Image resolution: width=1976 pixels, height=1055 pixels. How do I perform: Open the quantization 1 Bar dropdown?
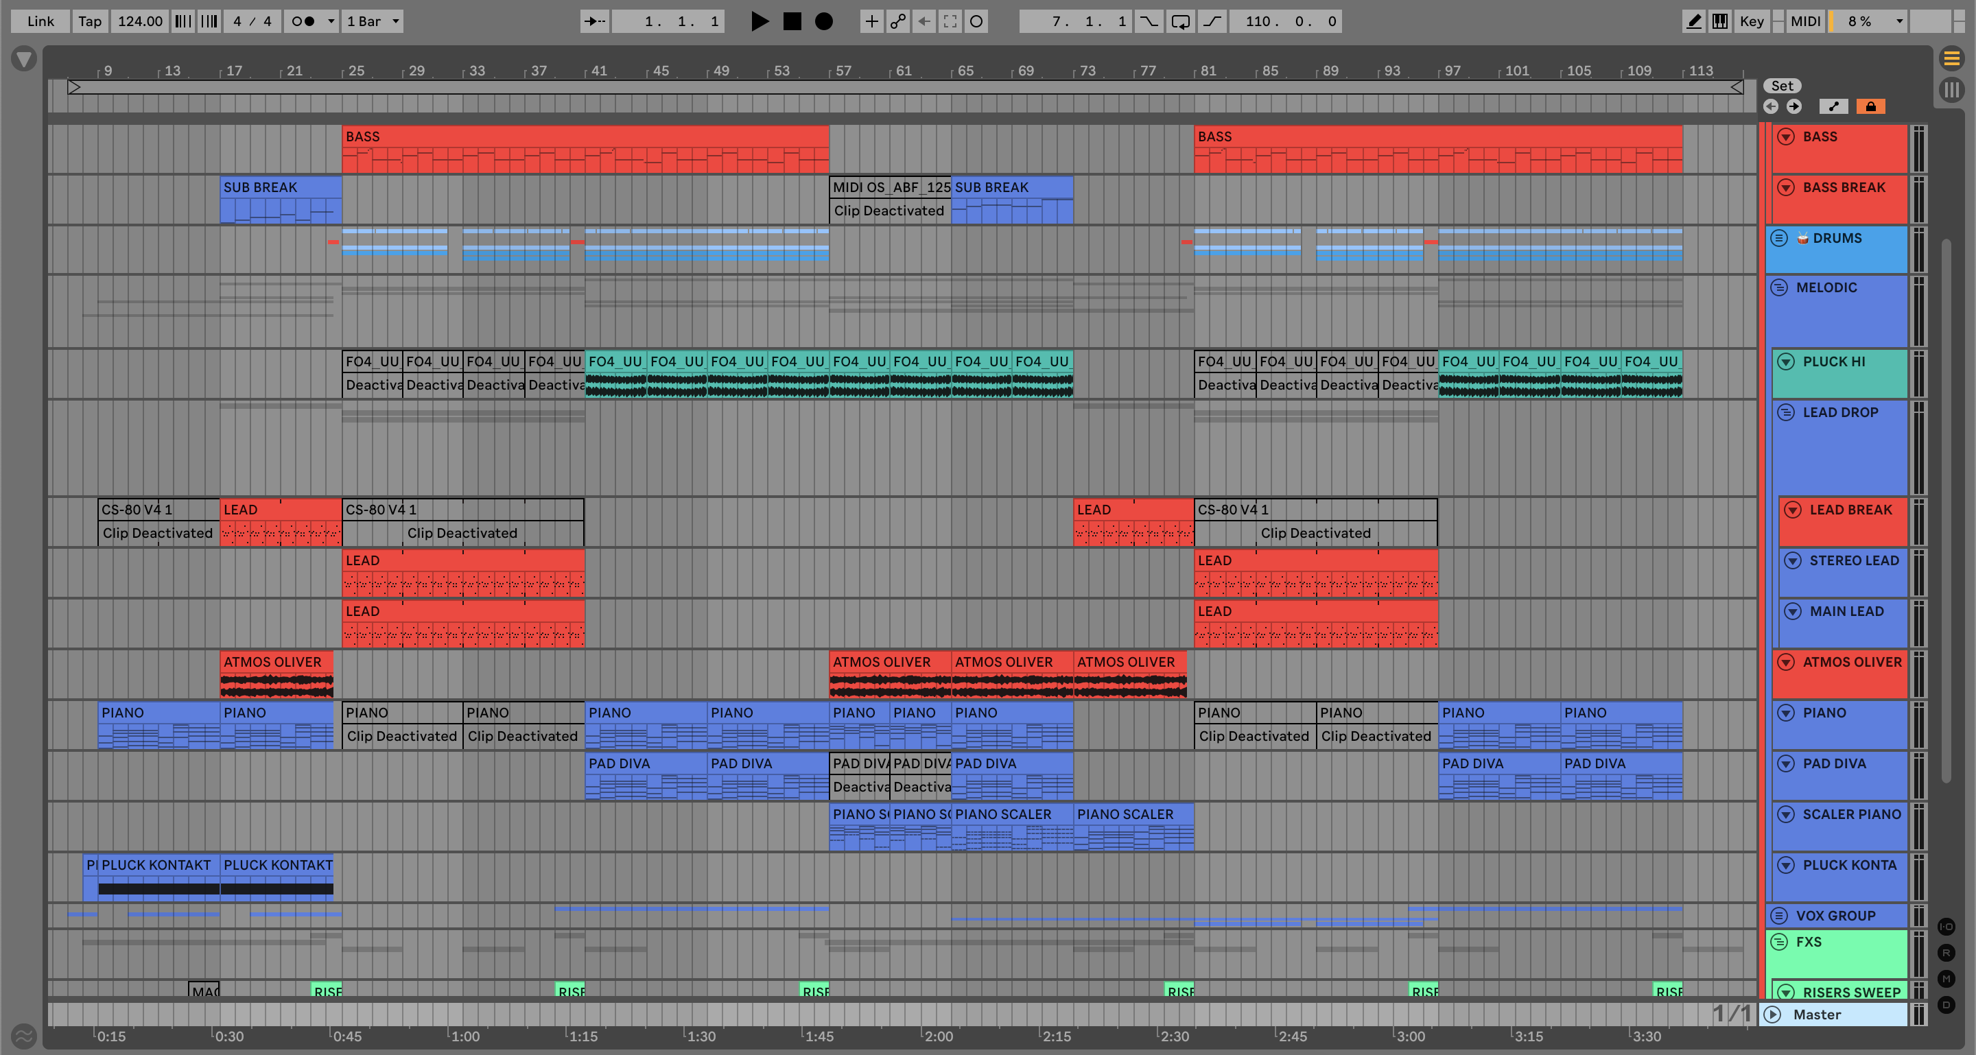click(x=373, y=21)
